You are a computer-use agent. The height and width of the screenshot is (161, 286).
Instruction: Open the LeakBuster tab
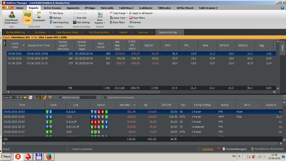coord(145,8)
